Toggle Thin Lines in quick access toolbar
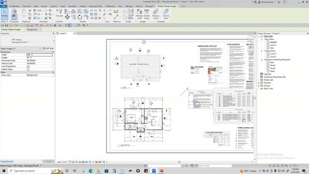This screenshot has width=309, height=174. click(x=70, y=25)
